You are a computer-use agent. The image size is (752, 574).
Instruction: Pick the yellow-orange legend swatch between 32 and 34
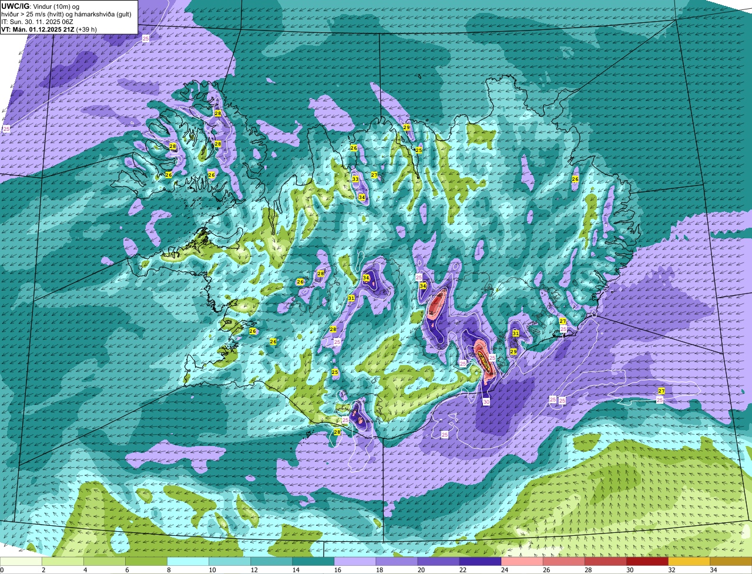click(689, 561)
